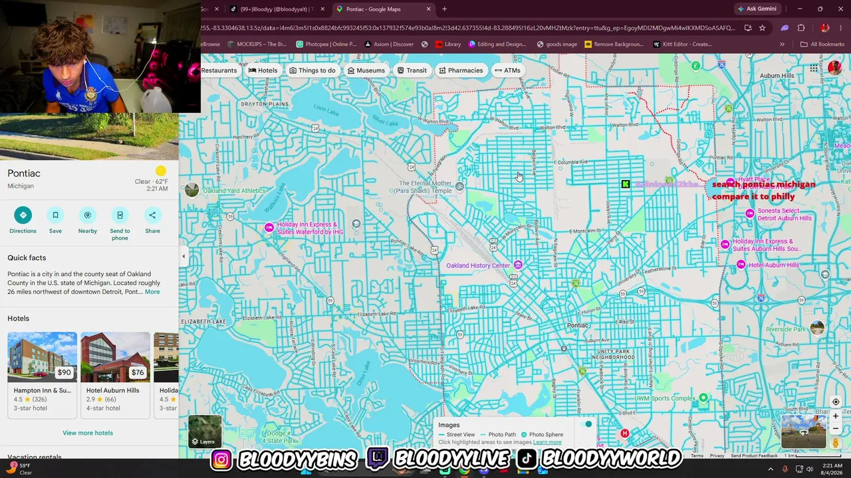Filter map by Things to do
The height and width of the screenshot is (478, 851).
coord(312,70)
